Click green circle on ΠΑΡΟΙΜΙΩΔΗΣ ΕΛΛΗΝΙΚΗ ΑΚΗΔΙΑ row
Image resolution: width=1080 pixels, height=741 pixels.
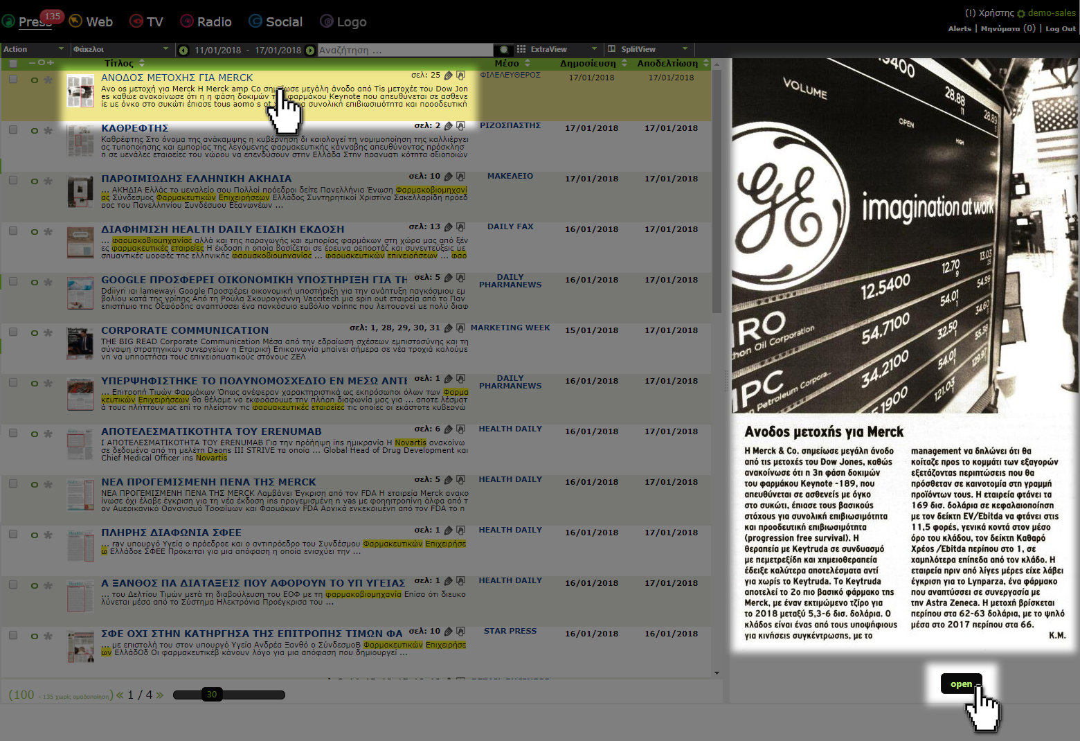tap(34, 181)
